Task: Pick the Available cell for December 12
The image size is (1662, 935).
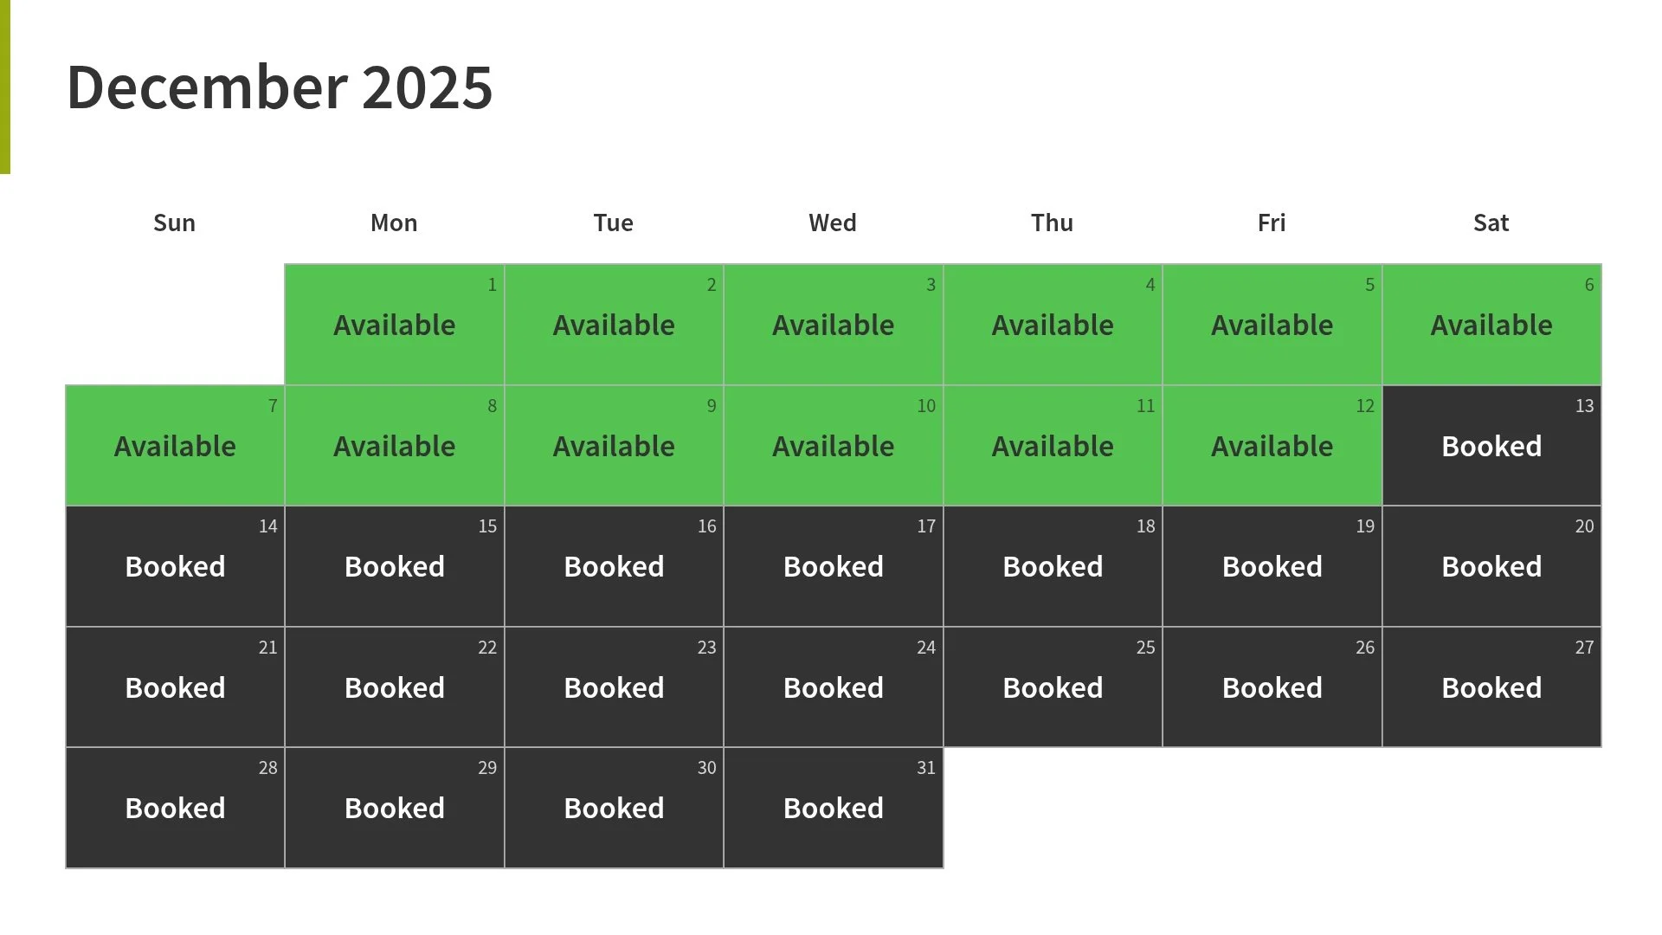Action: click(x=1272, y=446)
